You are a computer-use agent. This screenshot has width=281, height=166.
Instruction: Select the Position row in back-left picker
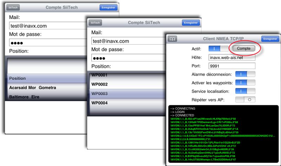[x=47, y=78]
